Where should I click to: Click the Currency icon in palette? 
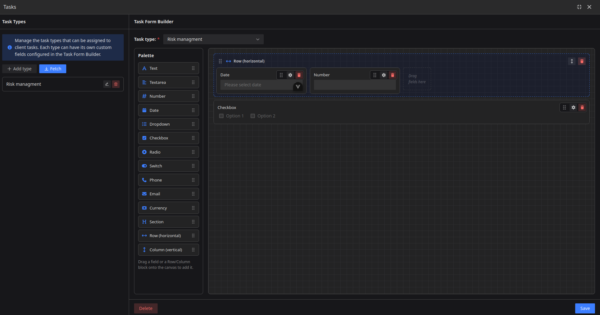click(x=144, y=208)
